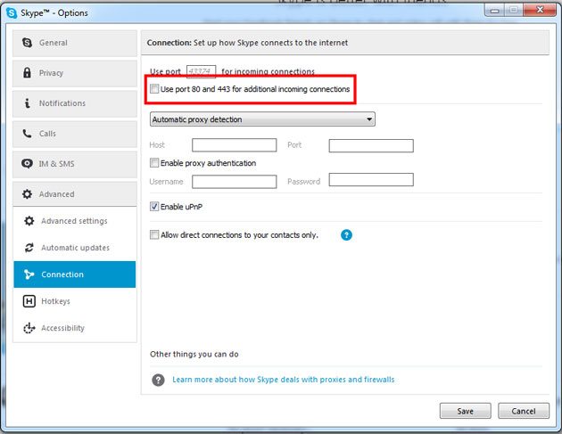The image size is (562, 434).
Task: Click the Accessibility icon
Action: point(29,328)
